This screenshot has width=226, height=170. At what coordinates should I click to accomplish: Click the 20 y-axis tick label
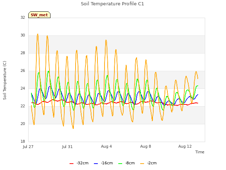point(23,124)
